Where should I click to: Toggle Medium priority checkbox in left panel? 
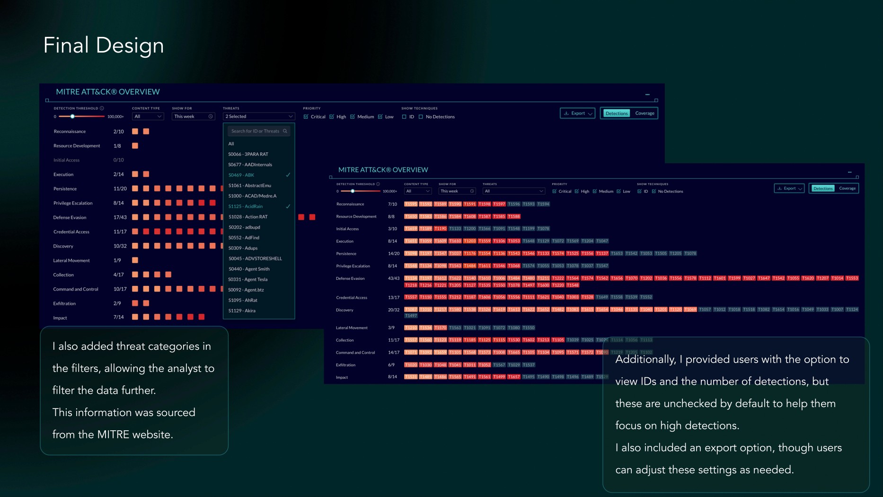point(353,116)
